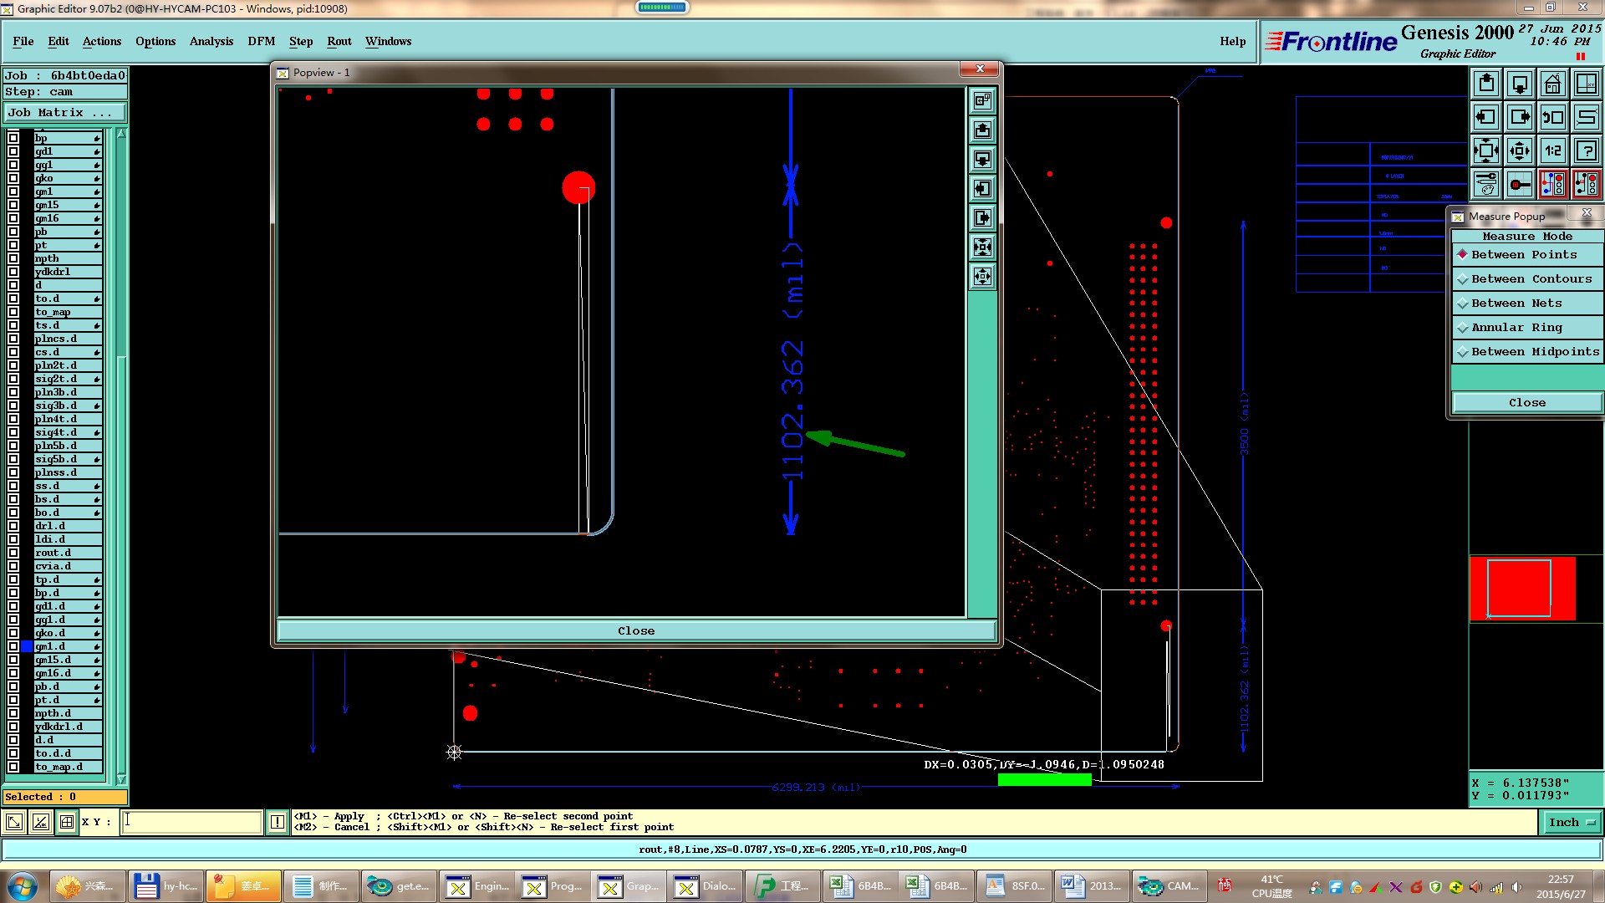Screen dimensions: 1605x903
Task: Open the File menu
Action: [x=23, y=41]
